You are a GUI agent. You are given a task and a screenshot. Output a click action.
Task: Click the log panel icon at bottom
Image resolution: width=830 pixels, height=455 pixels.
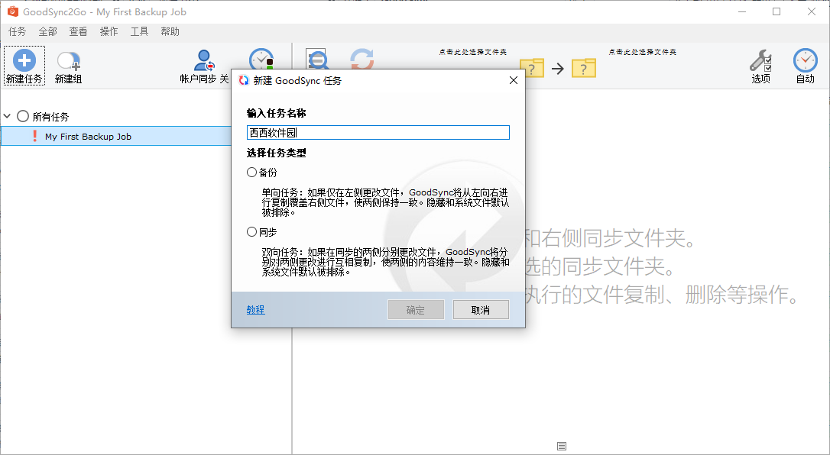tap(562, 446)
